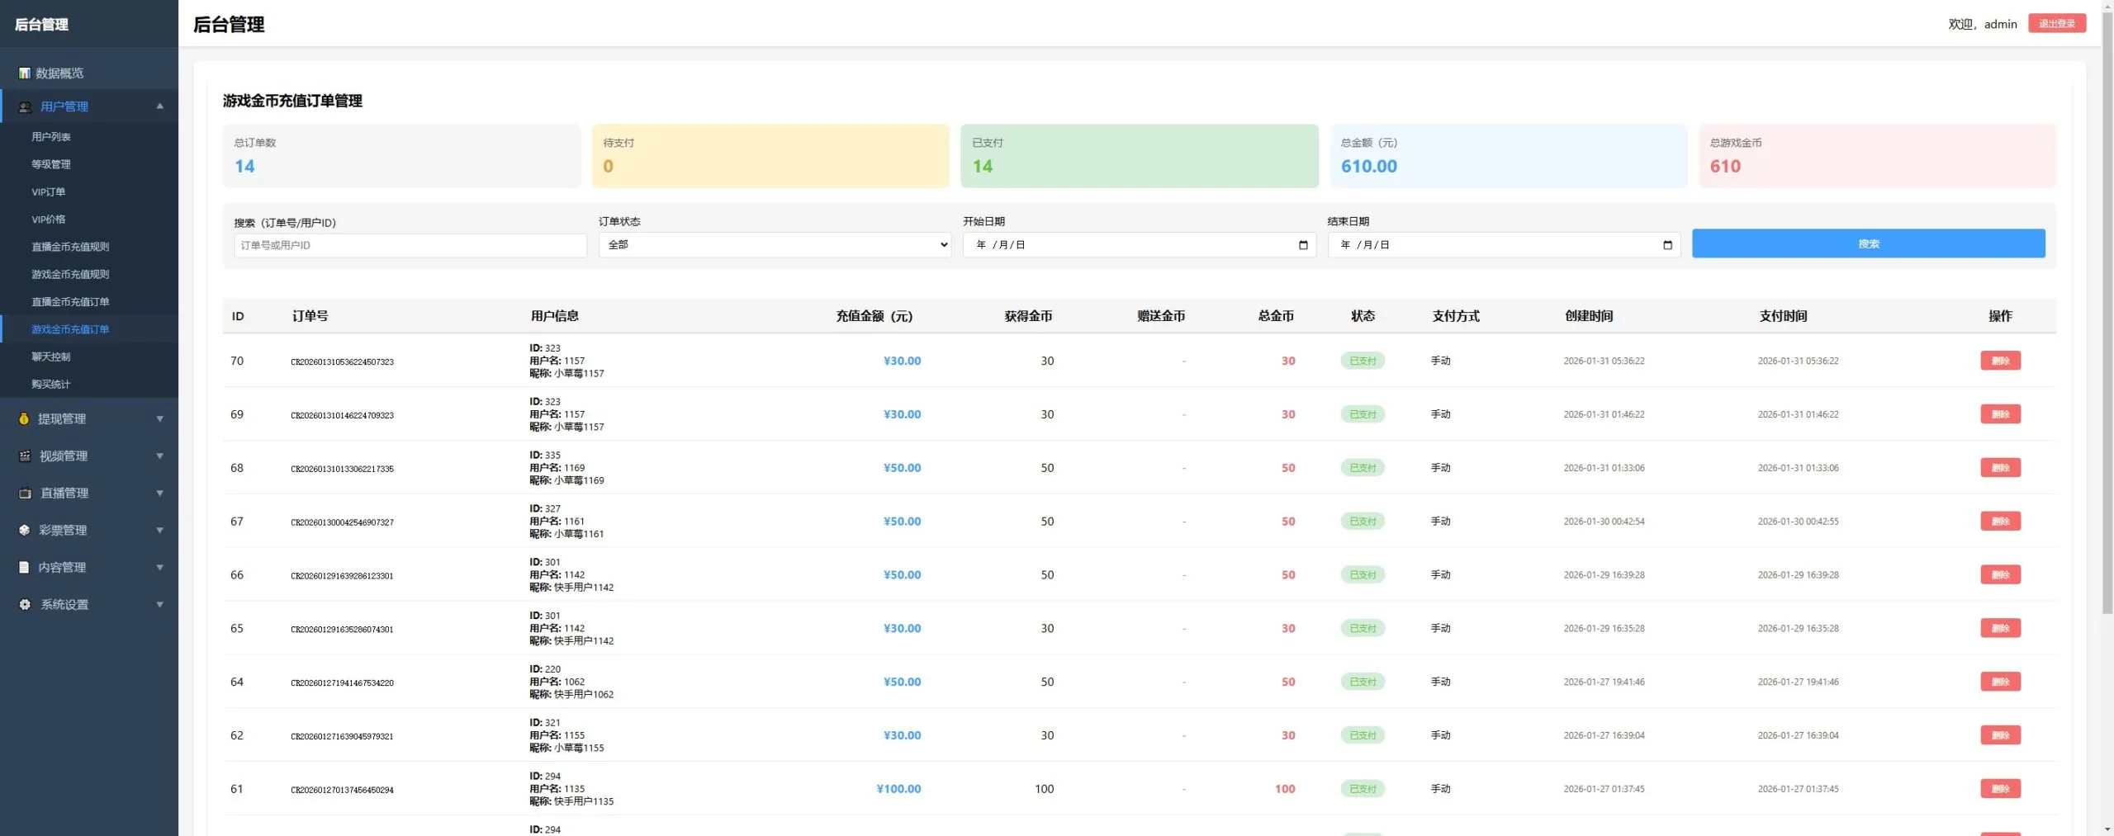
Task: Click the 直播管理 TV icon
Action: pos(25,493)
